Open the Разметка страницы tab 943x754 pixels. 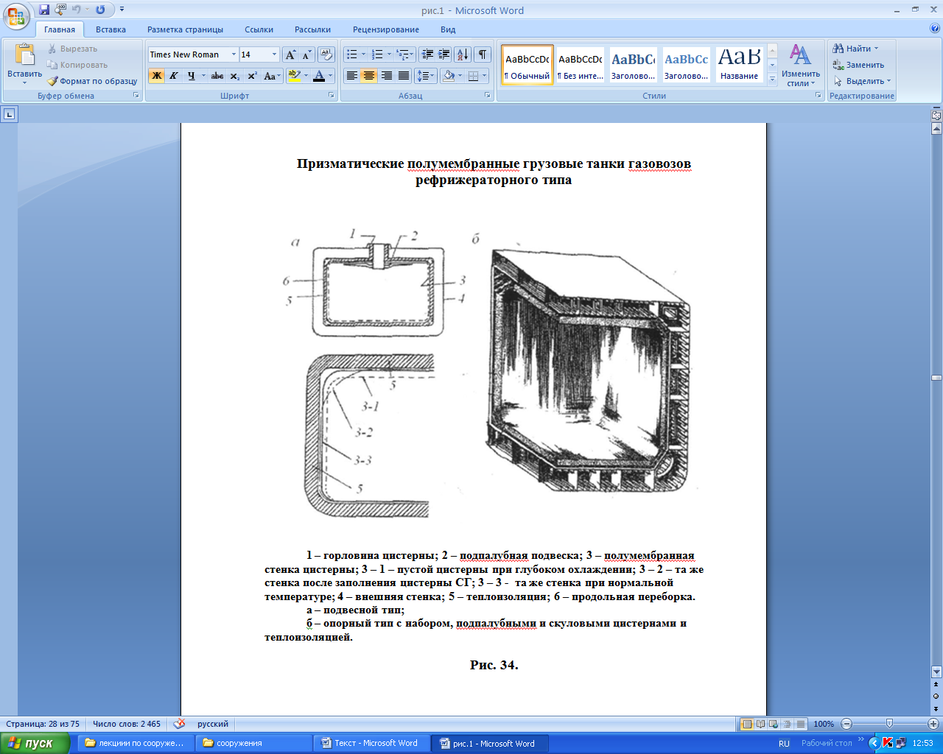tap(185, 29)
